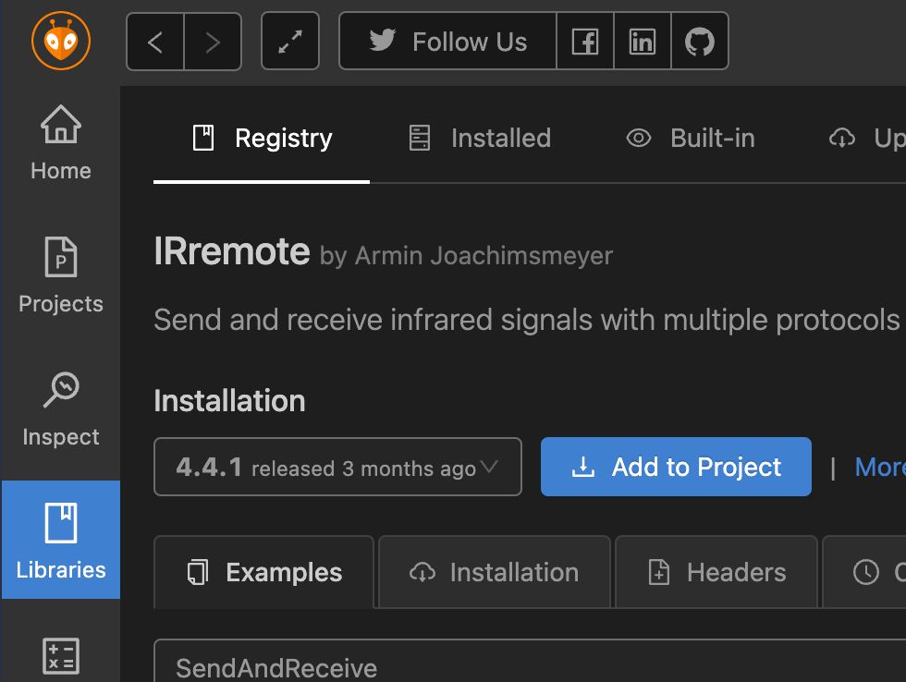This screenshot has height=682, width=906.
Task: Open Inspect in sidebar
Action: (x=61, y=408)
